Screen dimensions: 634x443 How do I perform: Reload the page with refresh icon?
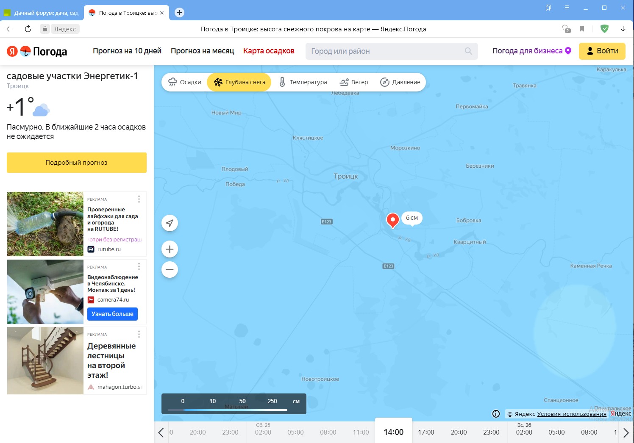[x=28, y=29]
